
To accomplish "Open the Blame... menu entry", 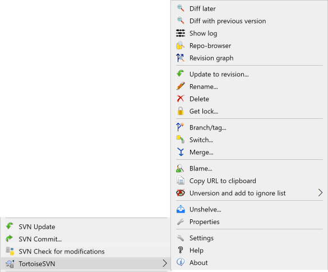I will tap(250, 168).
